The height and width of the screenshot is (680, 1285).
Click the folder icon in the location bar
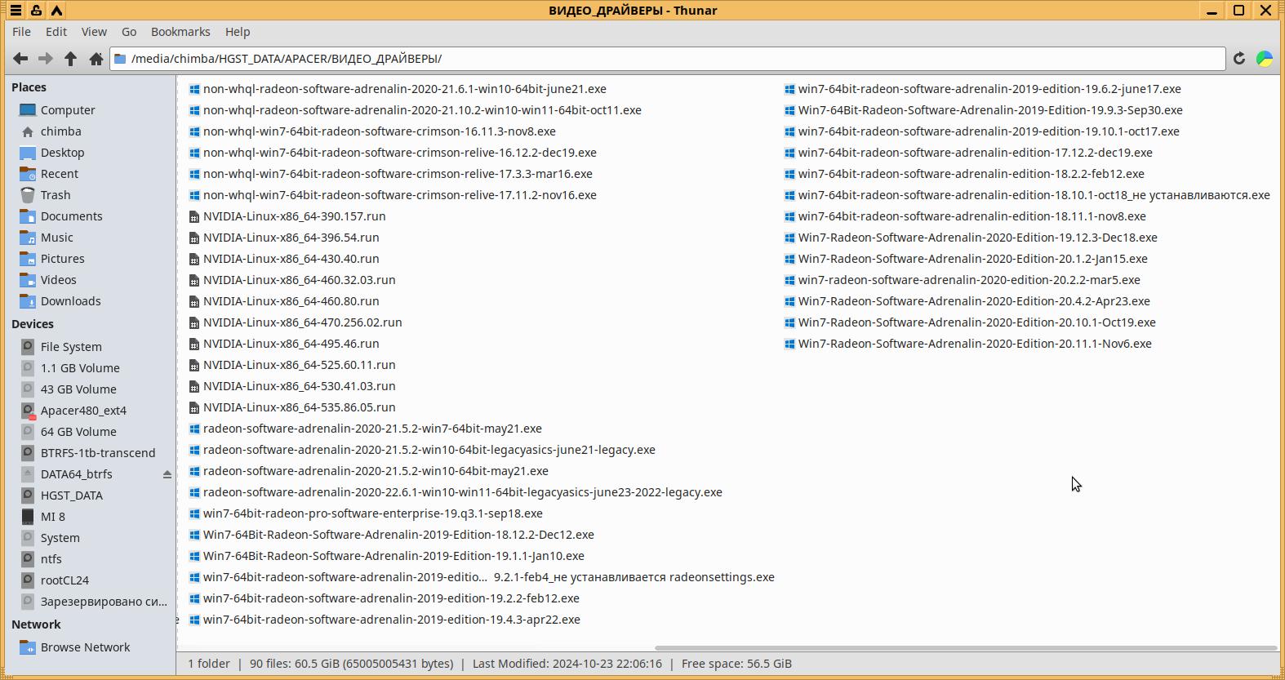pyautogui.click(x=120, y=59)
